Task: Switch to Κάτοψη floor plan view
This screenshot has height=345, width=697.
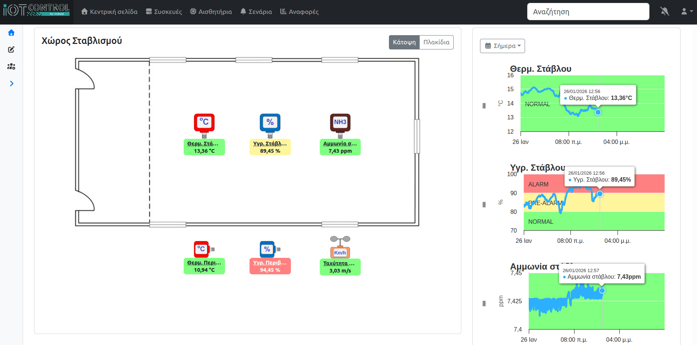Action: pos(404,42)
